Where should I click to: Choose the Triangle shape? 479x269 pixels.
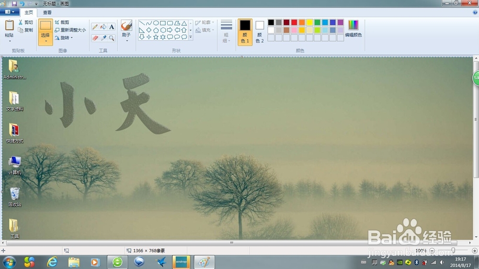click(184, 23)
